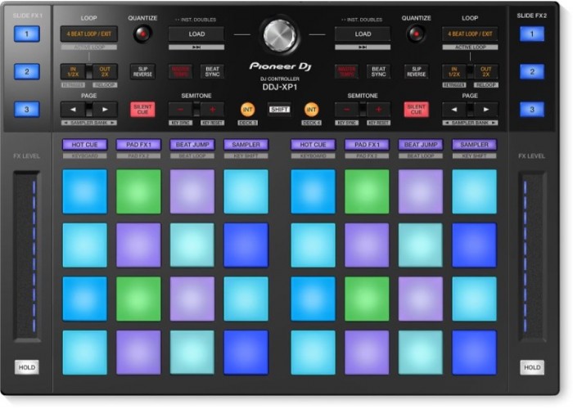The height and width of the screenshot is (409, 573).
Task: Hit right deck LOAD button
Action: (363, 34)
